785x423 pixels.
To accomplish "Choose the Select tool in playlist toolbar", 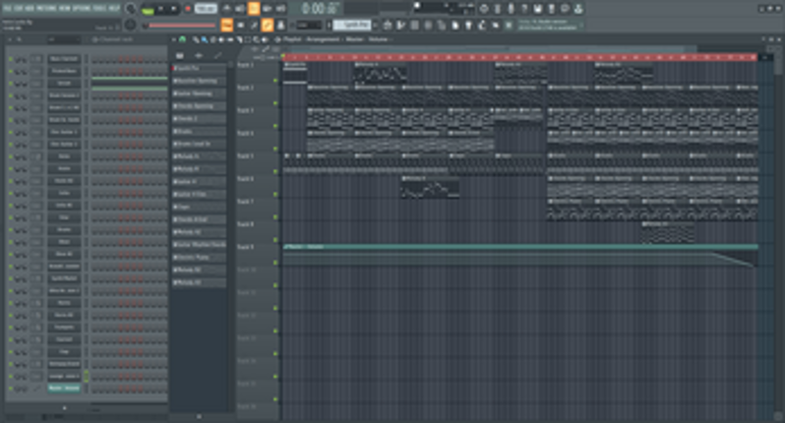I will tap(247, 39).
